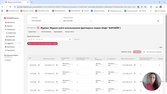
Task: Open a new browser tab
Action: (32, 2)
